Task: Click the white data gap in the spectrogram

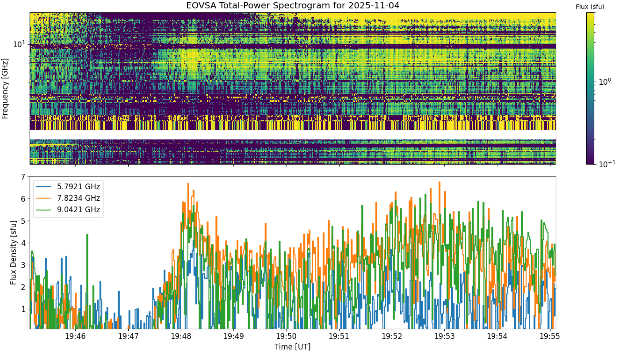Action: coord(293,135)
